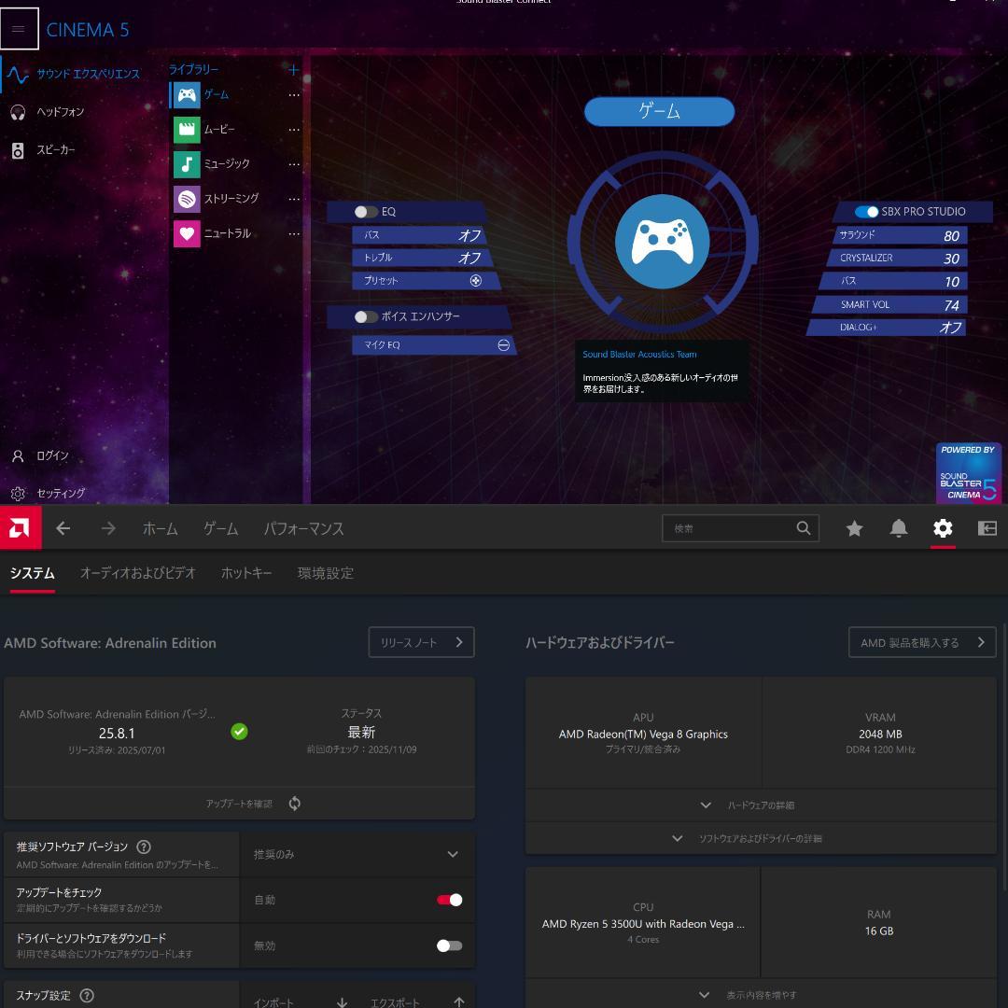Viewport: 1008px width, 1008px height.
Task: Open AMD notifications bell
Action: pos(898,528)
